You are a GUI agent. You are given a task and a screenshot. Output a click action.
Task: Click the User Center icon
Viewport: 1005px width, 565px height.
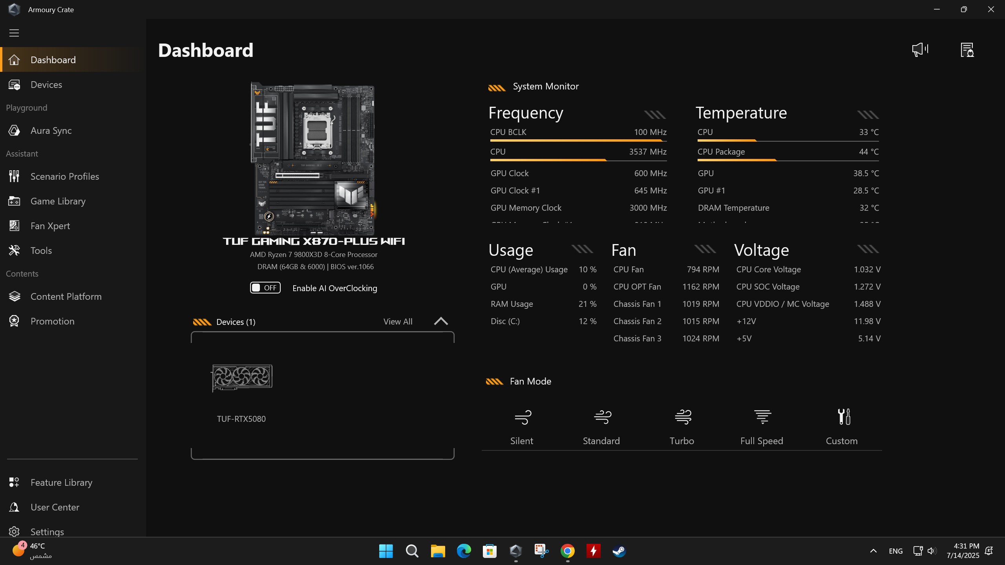(x=14, y=507)
